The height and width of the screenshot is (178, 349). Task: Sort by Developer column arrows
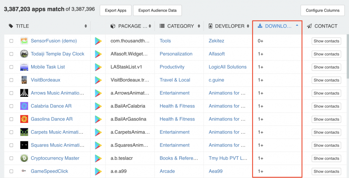coord(248,26)
